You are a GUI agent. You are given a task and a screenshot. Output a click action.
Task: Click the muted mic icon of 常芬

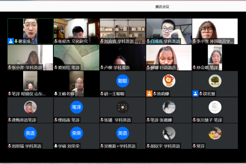tap(194, 146)
